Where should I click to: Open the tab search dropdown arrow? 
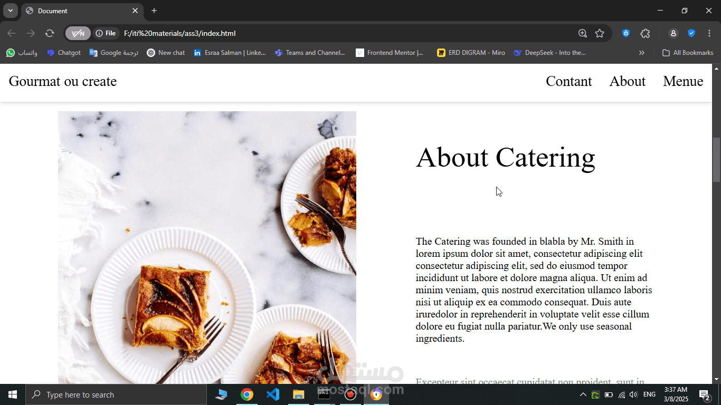pos(10,11)
